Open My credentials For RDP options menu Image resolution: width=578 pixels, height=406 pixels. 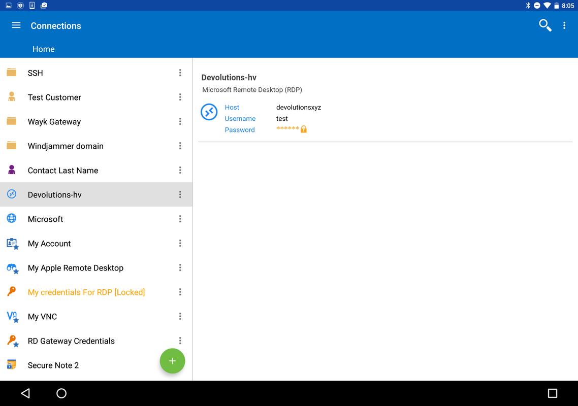[x=180, y=292]
